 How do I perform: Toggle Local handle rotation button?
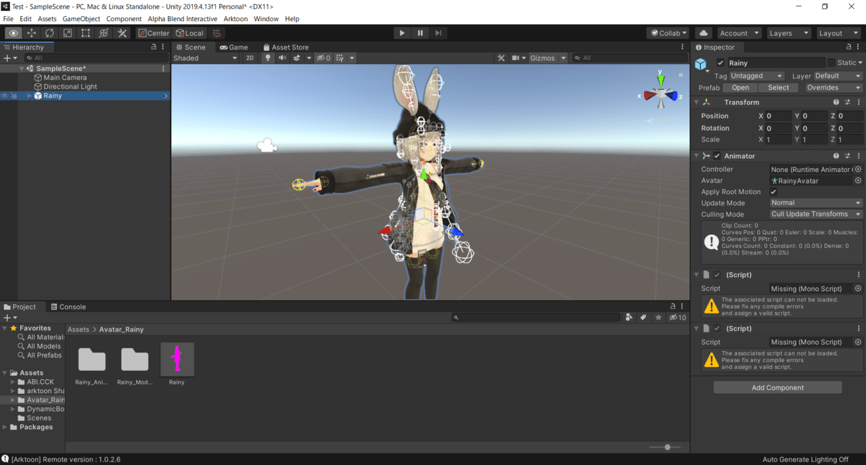[x=189, y=33]
